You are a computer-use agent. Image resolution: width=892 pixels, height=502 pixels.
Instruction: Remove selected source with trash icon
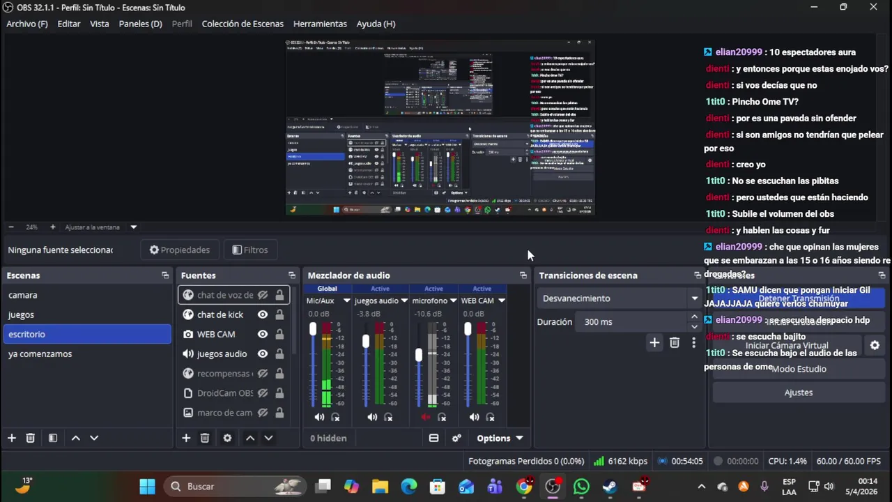coord(204,438)
